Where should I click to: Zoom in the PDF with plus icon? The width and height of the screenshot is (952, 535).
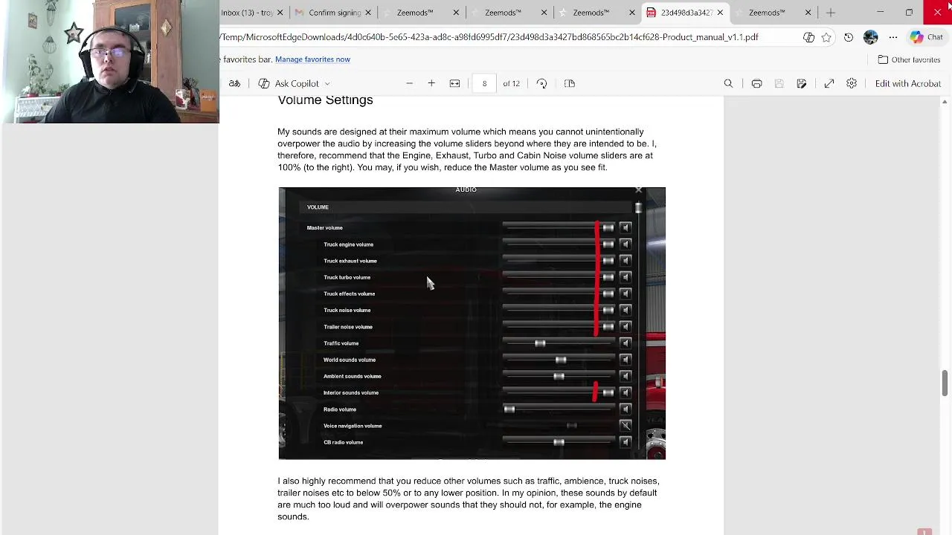pyautogui.click(x=431, y=83)
